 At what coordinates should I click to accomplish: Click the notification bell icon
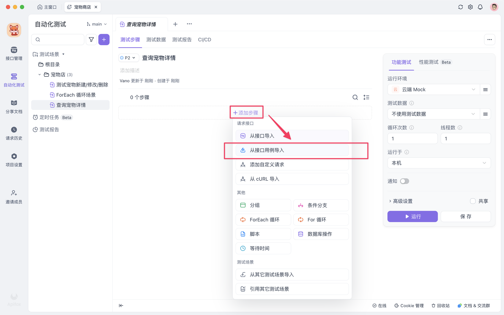click(x=480, y=7)
